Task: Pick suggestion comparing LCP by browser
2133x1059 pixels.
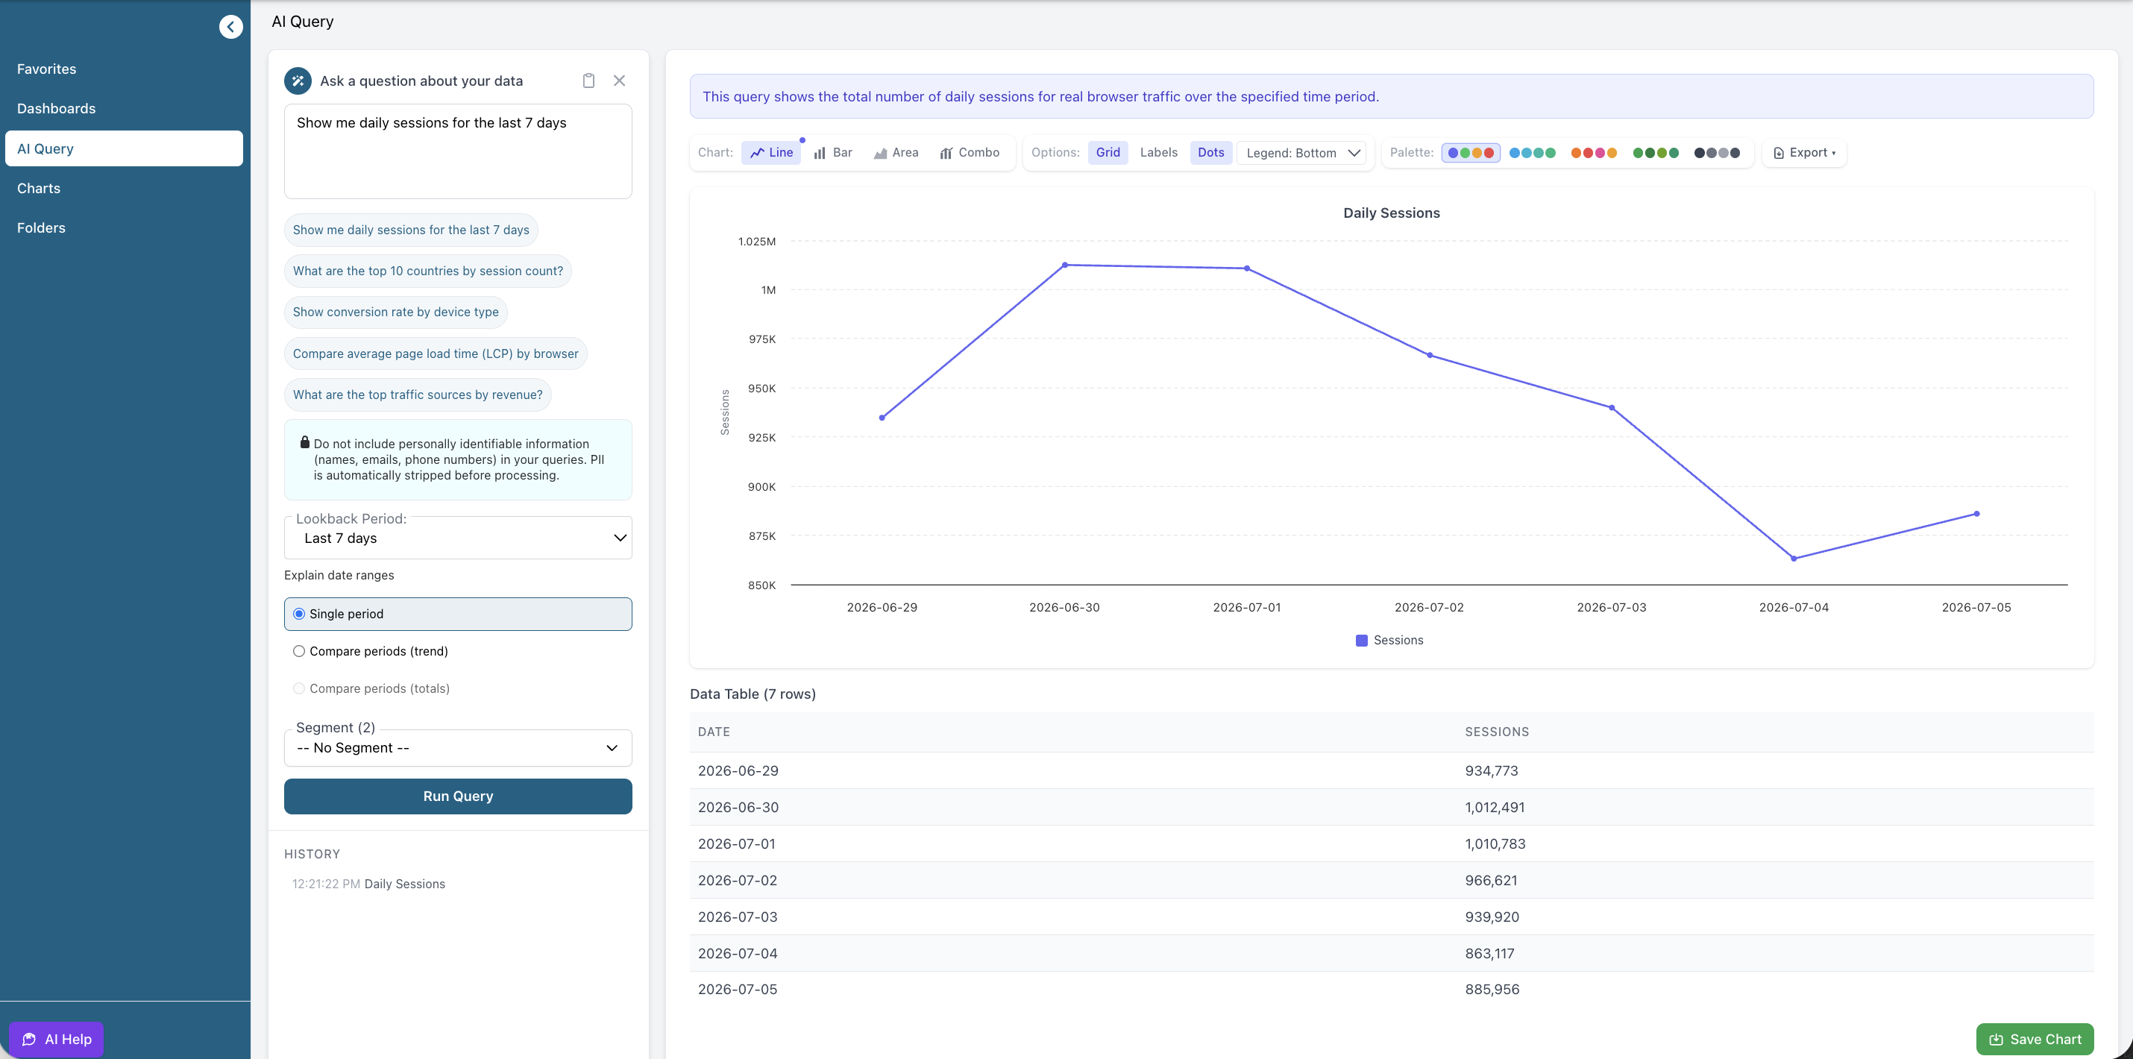Action: 436,353
